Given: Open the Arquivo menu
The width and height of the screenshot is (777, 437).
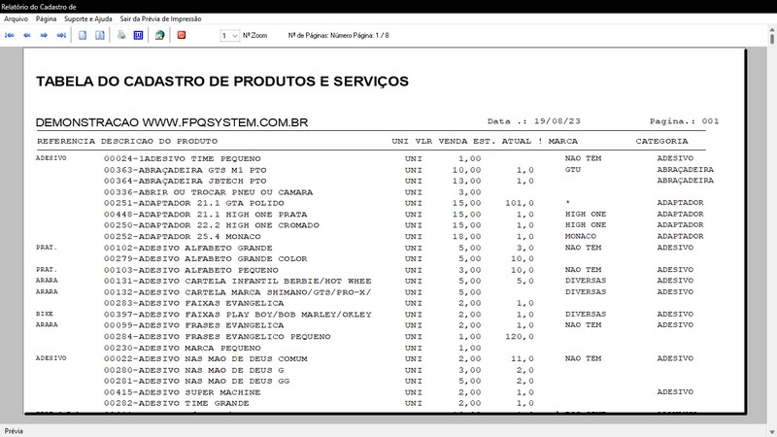Looking at the screenshot, I should [17, 18].
